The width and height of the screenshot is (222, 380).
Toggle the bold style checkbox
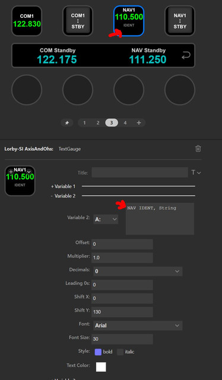98,352
